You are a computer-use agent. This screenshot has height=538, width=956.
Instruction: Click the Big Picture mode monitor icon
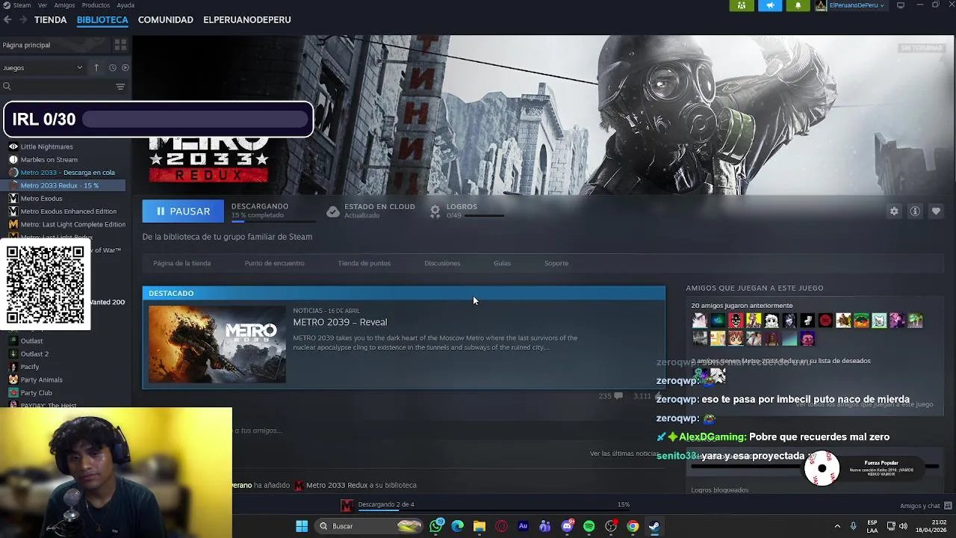901,5
